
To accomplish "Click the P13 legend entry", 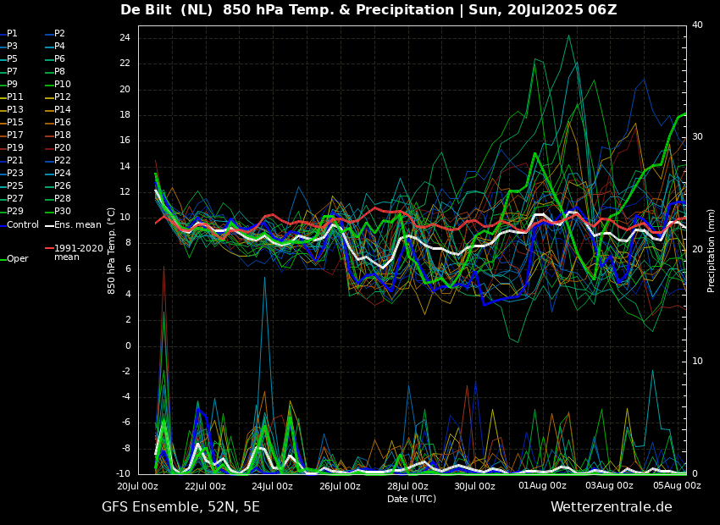I will (x=12, y=110).
